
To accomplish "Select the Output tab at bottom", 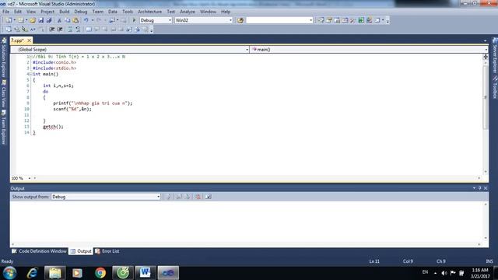I will click(81, 251).
